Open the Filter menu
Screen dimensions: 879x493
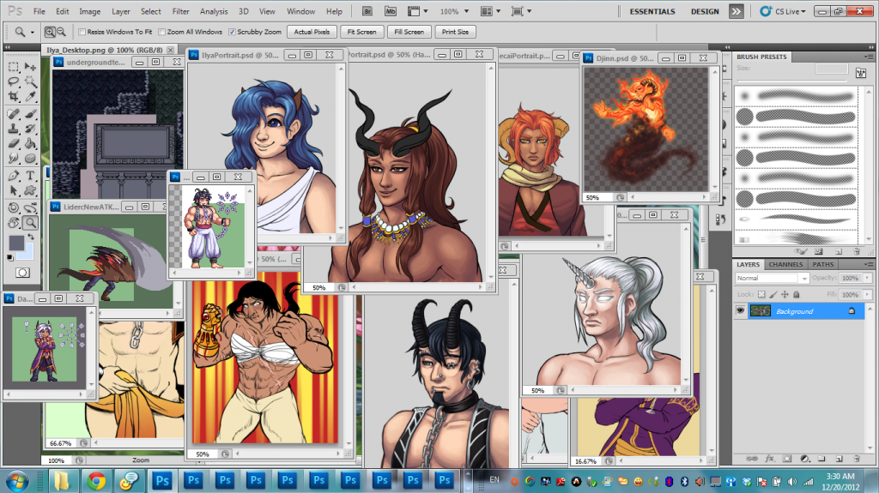coord(180,11)
